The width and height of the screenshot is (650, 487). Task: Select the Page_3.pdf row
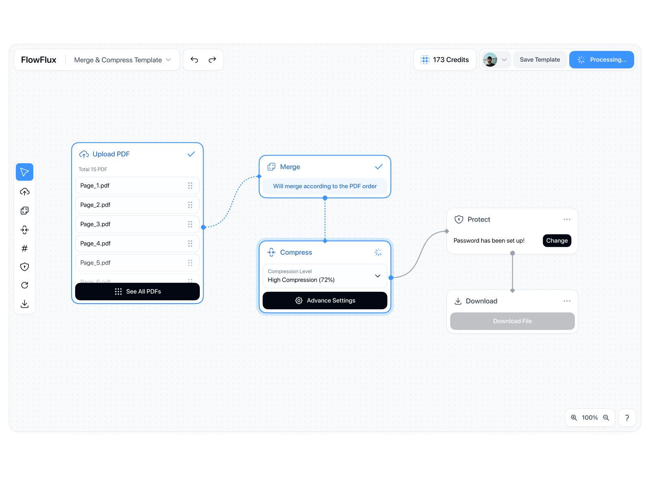coord(137,224)
